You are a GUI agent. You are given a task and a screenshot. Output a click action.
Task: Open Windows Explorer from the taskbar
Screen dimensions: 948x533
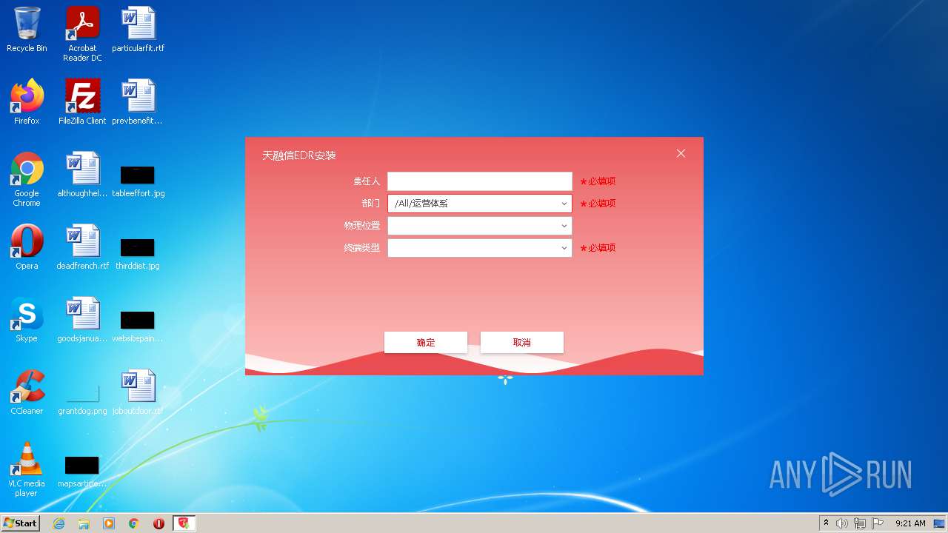coord(84,523)
